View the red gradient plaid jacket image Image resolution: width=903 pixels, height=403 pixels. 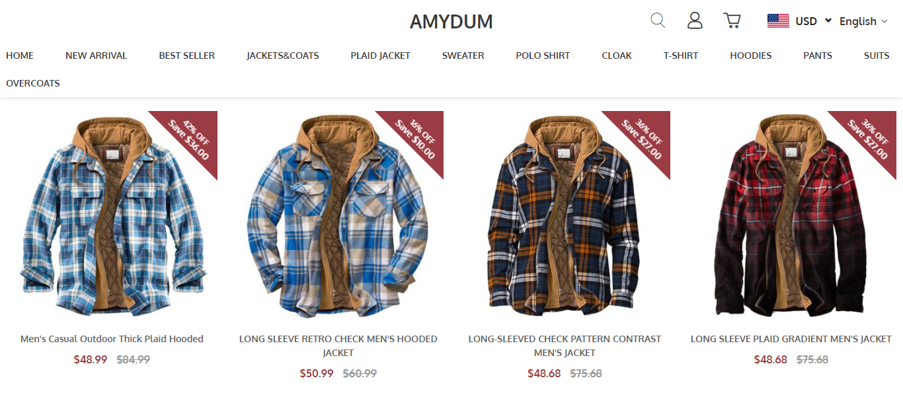(x=791, y=215)
